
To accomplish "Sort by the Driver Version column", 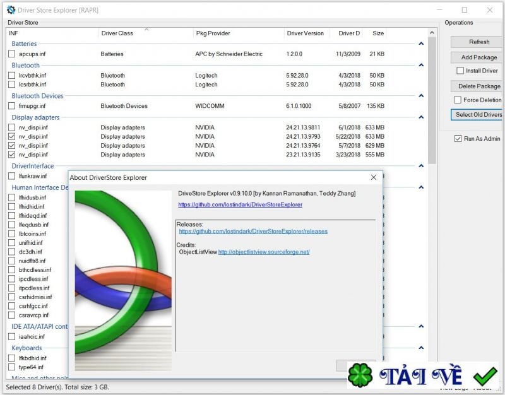I will (307, 33).
